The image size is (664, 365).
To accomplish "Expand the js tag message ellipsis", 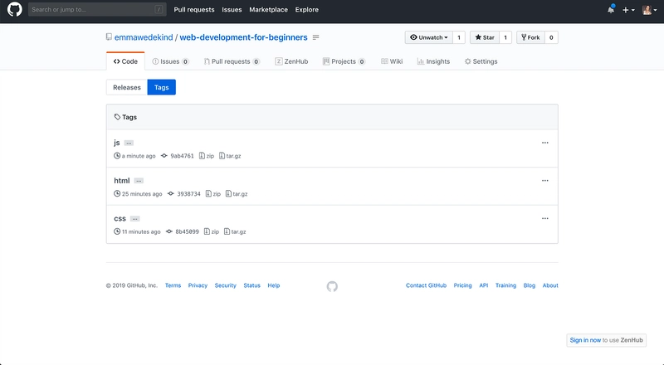I will (129, 144).
